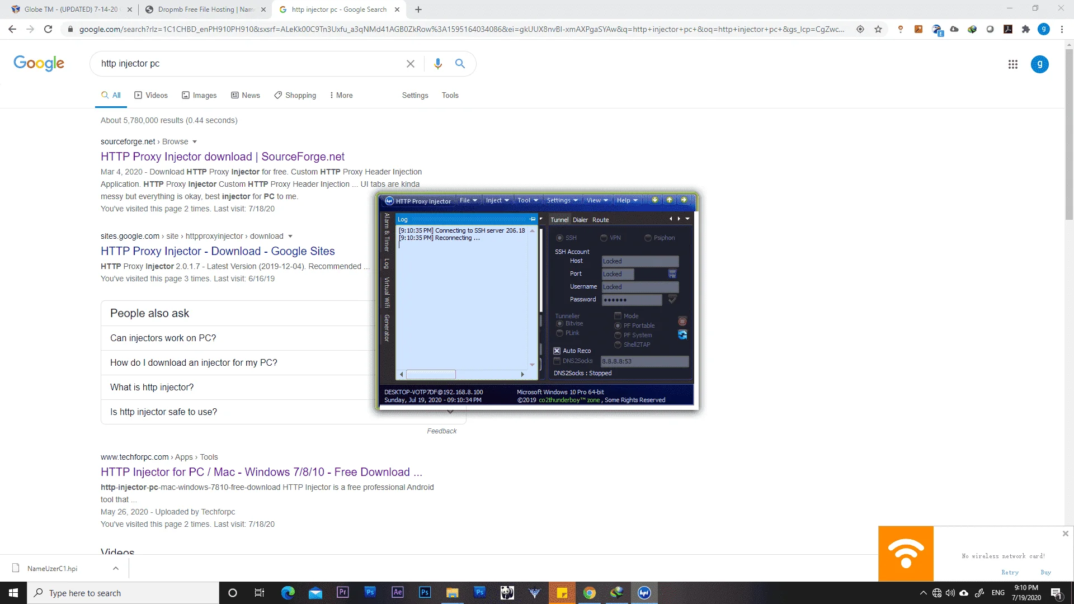
Task: Open HTTP Proxy Injector SourceForge result link
Action: pyautogui.click(x=223, y=157)
